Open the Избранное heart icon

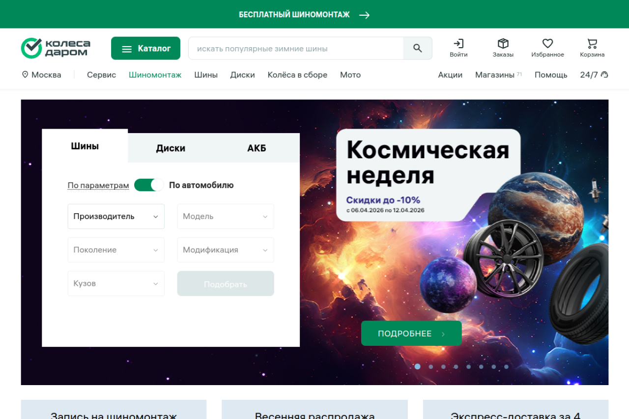click(x=547, y=44)
